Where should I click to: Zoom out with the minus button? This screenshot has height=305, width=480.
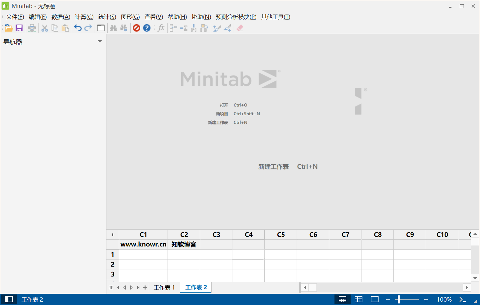point(388,300)
